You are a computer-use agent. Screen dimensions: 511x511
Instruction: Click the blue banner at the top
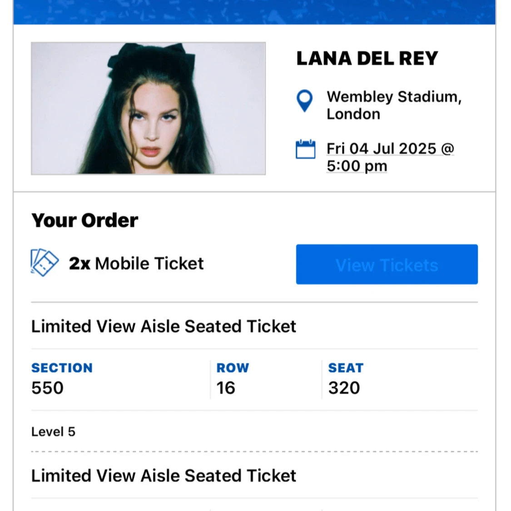click(255, 11)
